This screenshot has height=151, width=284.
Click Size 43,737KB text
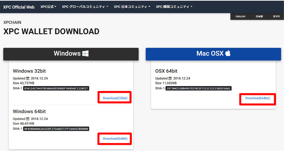pos(24,83)
